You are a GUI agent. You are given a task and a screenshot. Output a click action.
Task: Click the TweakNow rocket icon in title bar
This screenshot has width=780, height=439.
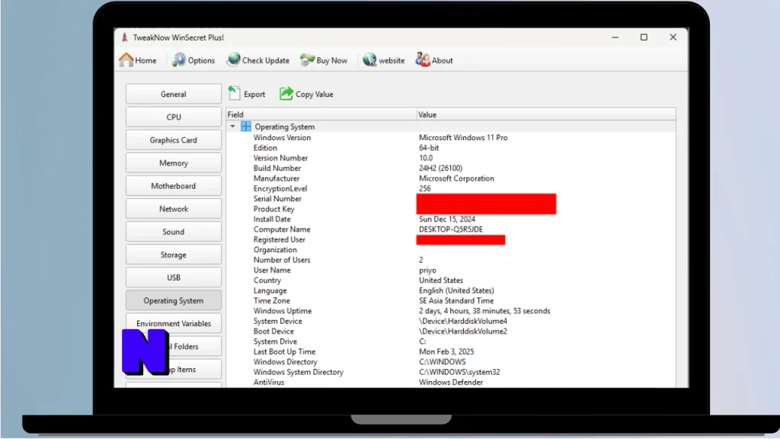(124, 37)
